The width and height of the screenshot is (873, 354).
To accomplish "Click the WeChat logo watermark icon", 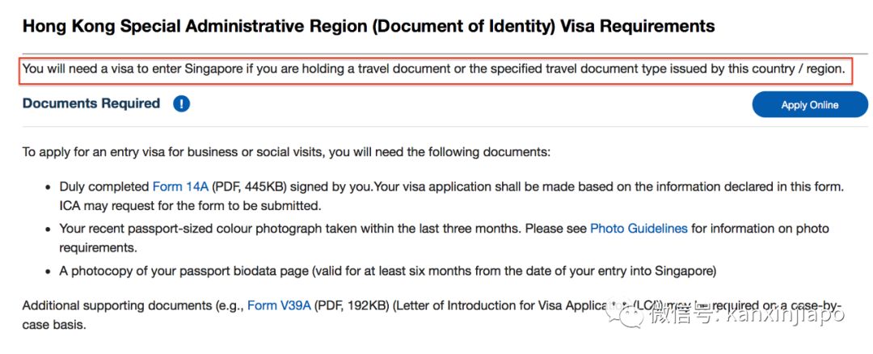I will coord(630,314).
